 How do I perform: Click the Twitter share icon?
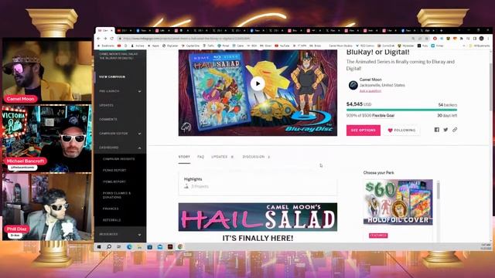(445, 130)
